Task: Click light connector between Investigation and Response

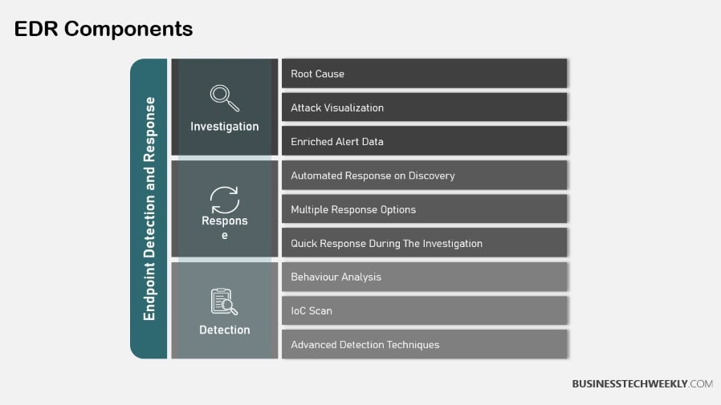Action: coord(224,158)
